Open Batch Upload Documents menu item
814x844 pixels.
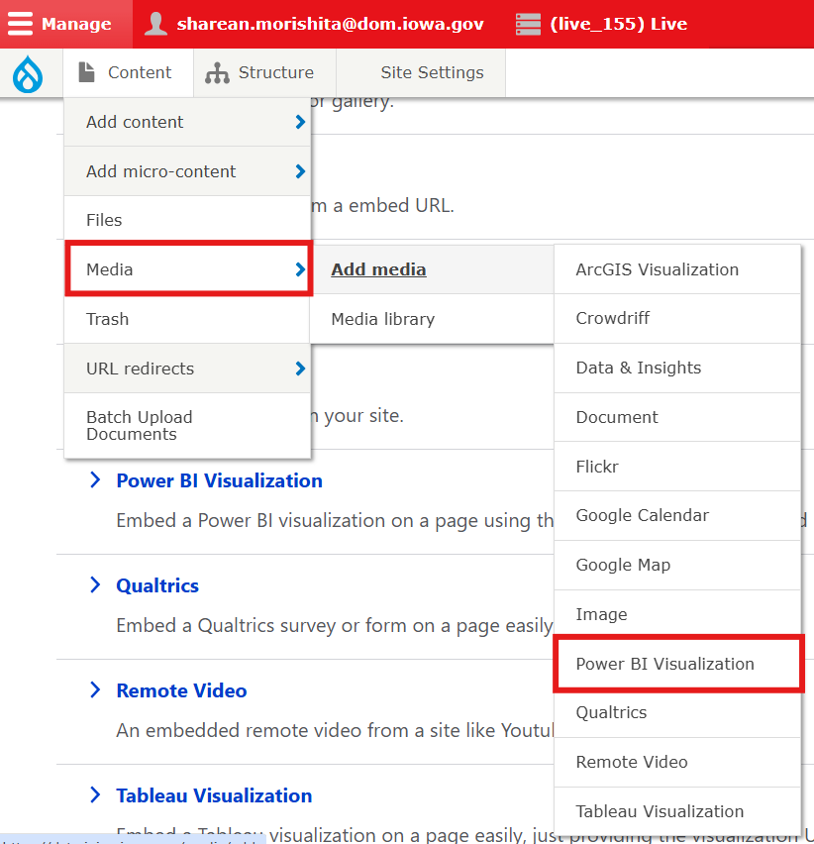[x=187, y=426]
